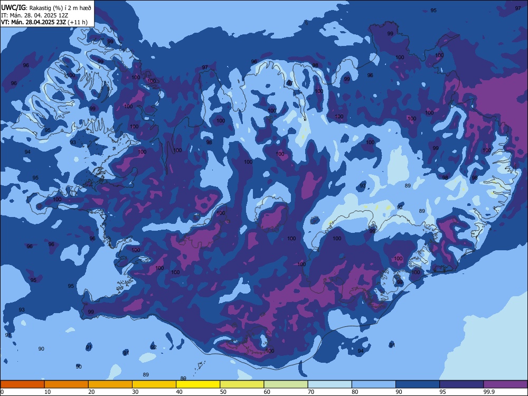
Task: Click the title text "UWC/IG: Rakastig (%) í 2 m hæð"
Action: click(46, 8)
